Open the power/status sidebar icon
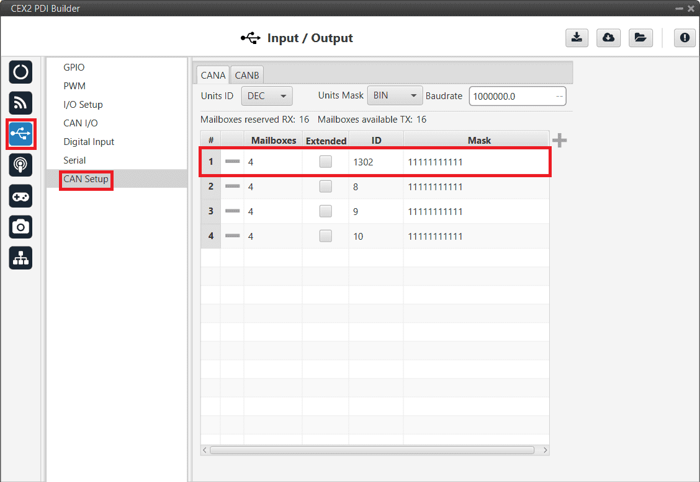Screen dimensions: 700x482 [x=20, y=72]
